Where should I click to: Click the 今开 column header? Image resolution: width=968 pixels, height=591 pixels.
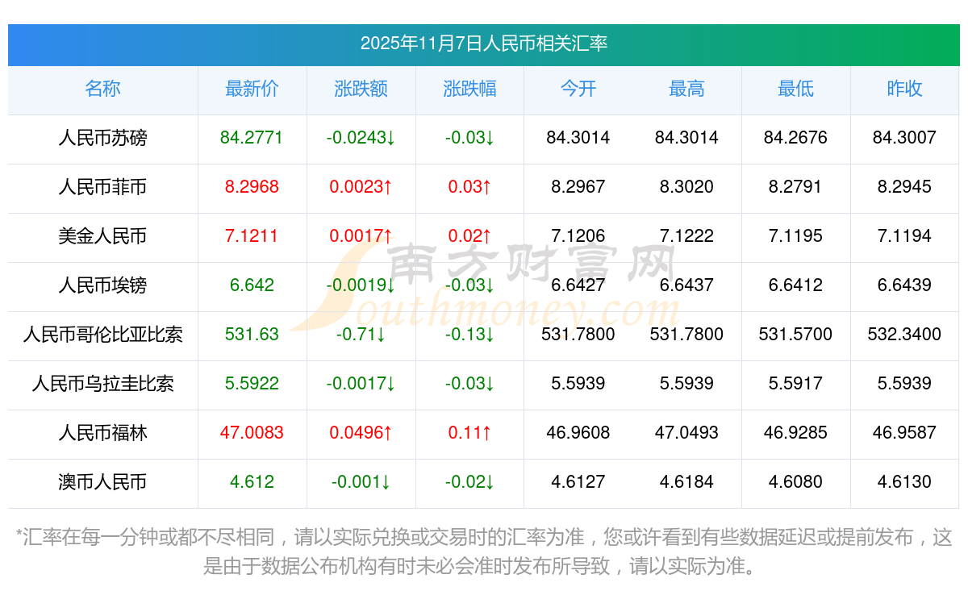pos(578,89)
